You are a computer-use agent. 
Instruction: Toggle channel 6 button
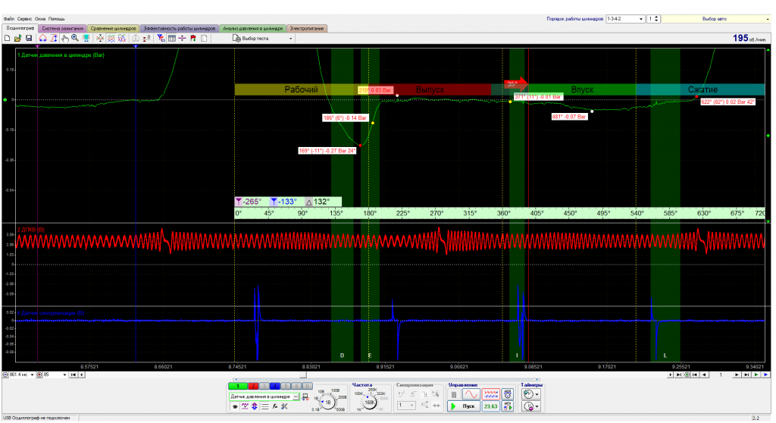click(x=296, y=386)
